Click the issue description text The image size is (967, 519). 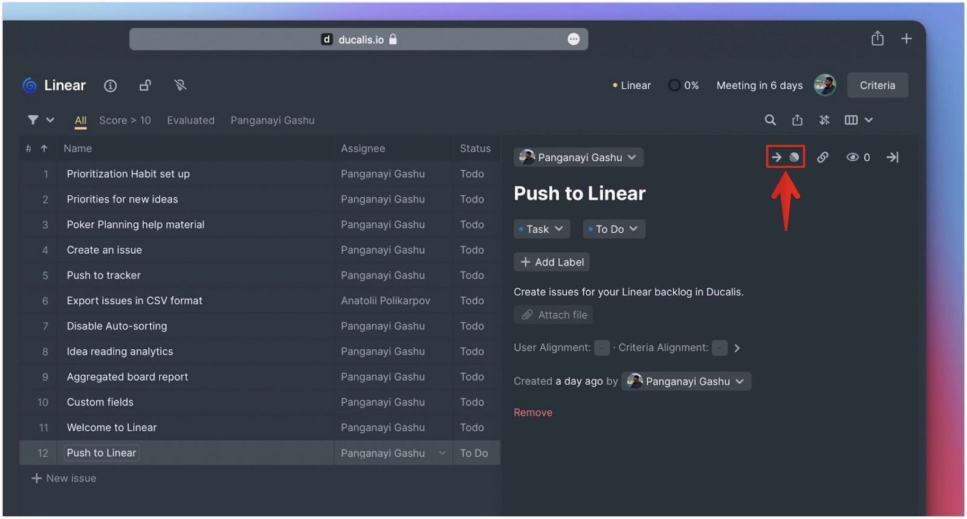coord(629,292)
